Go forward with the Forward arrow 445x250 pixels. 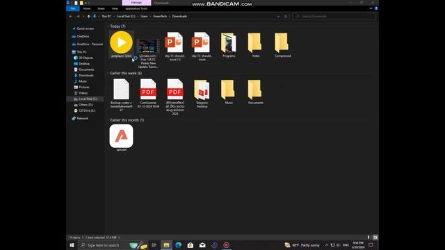point(78,17)
